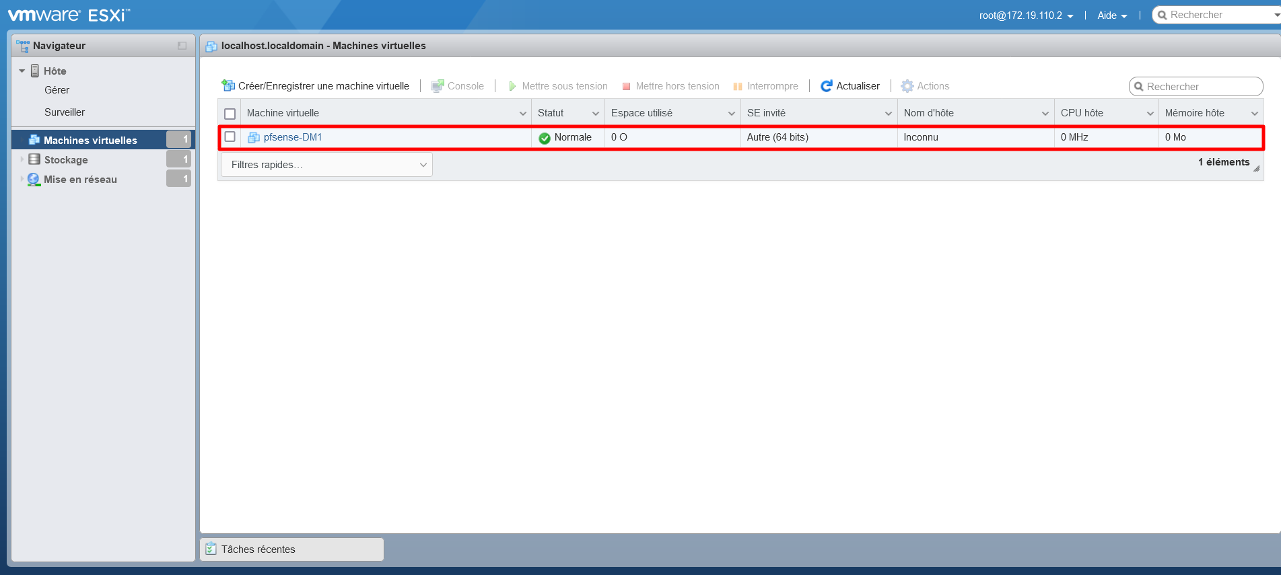Click the Interrompre pause icon
1281x575 pixels.
(x=738, y=86)
